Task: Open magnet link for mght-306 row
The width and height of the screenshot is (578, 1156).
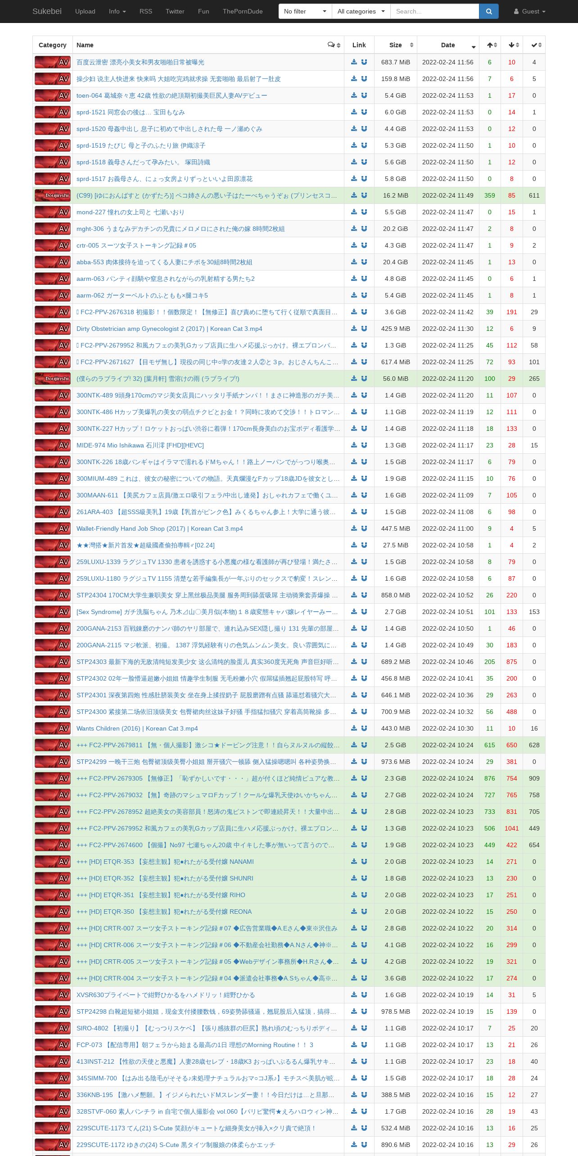Action: coord(364,229)
